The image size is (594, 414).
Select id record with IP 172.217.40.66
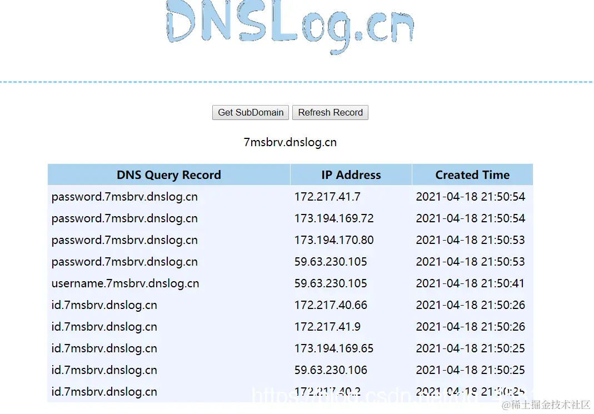[104, 305]
